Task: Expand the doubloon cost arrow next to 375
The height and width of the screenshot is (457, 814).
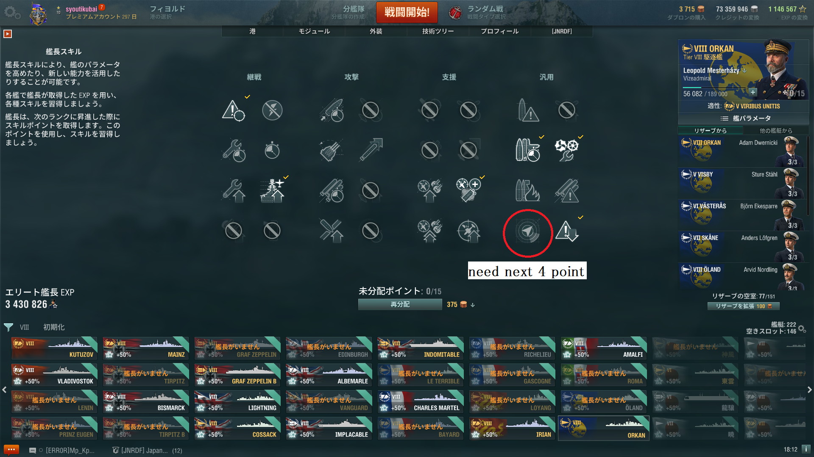Action: [x=473, y=305]
